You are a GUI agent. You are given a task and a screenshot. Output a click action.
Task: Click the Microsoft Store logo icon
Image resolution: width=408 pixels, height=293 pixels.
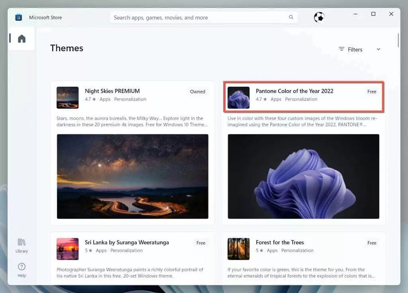coord(18,18)
